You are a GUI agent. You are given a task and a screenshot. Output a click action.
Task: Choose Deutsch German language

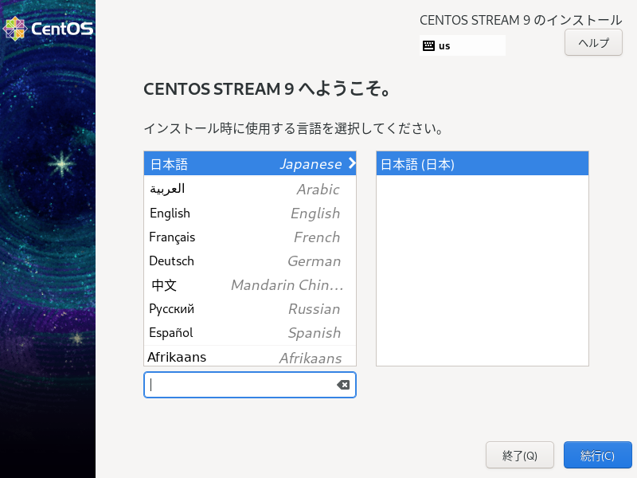(x=250, y=261)
